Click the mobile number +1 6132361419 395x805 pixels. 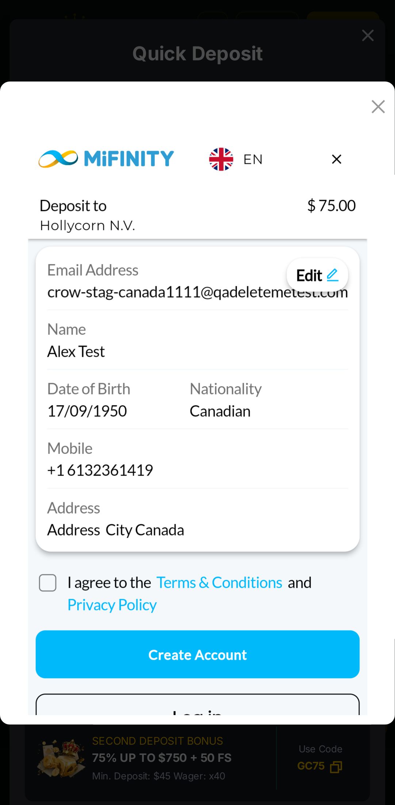[x=100, y=470]
